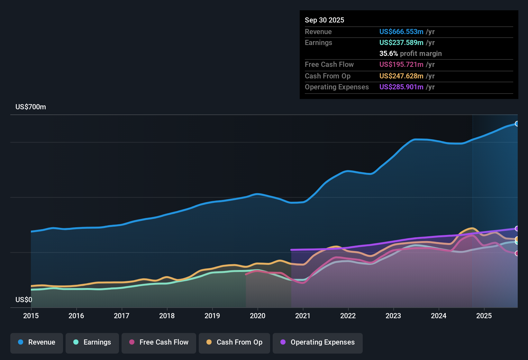Click the purple Operating Expenses legend dot
This screenshot has height=360, width=528.
click(282, 342)
